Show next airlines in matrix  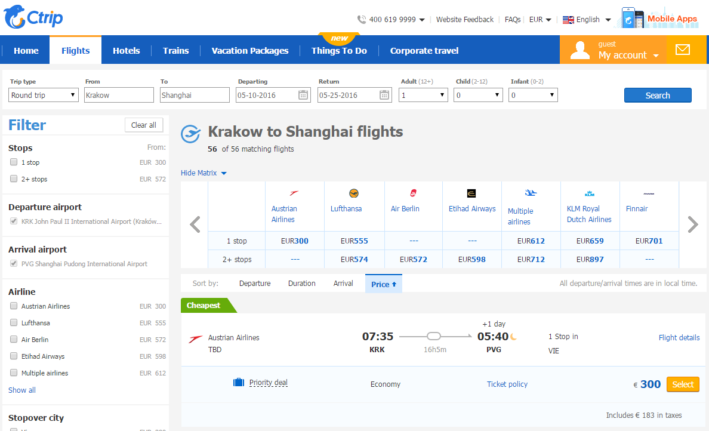coord(693,224)
